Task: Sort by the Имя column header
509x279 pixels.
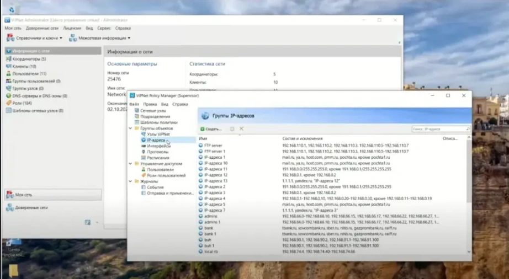Action: coord(203,138)
